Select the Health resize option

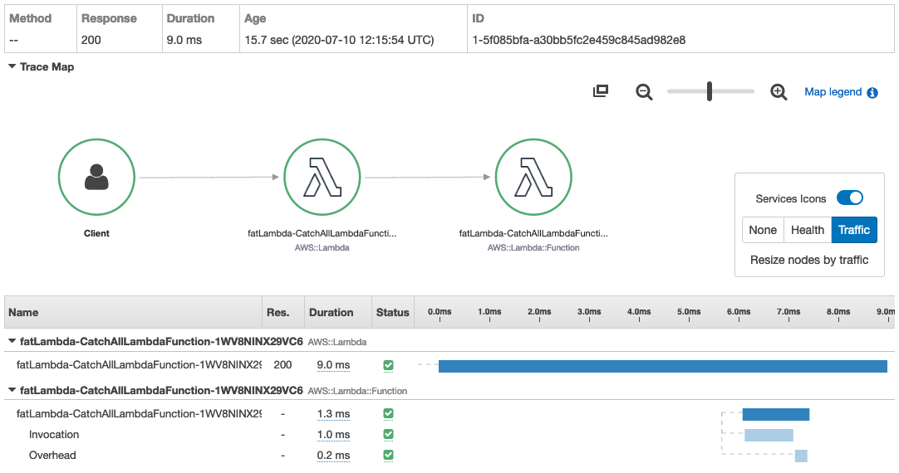pyautogui.click(x=808, y=230)
